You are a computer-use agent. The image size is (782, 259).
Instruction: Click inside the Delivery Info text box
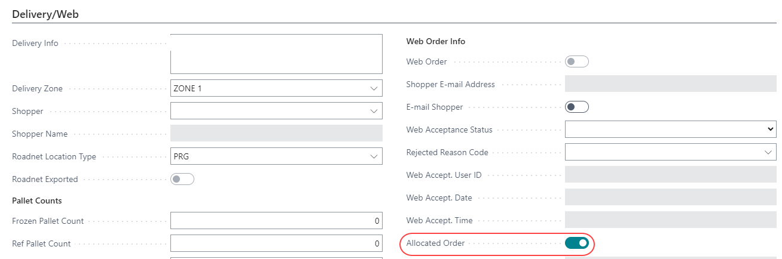point(276,54)
